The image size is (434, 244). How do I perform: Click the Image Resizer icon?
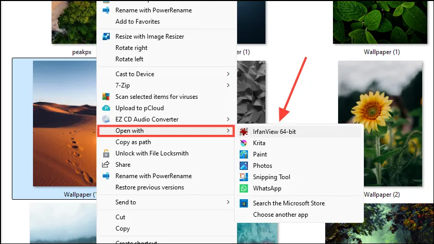pos(106,37)
